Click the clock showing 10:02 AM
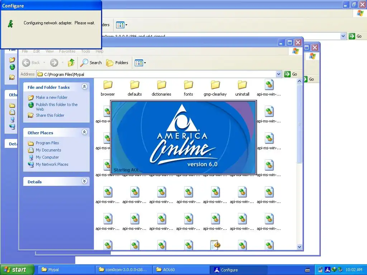This screenshot has height=275, width=367. 354,270
